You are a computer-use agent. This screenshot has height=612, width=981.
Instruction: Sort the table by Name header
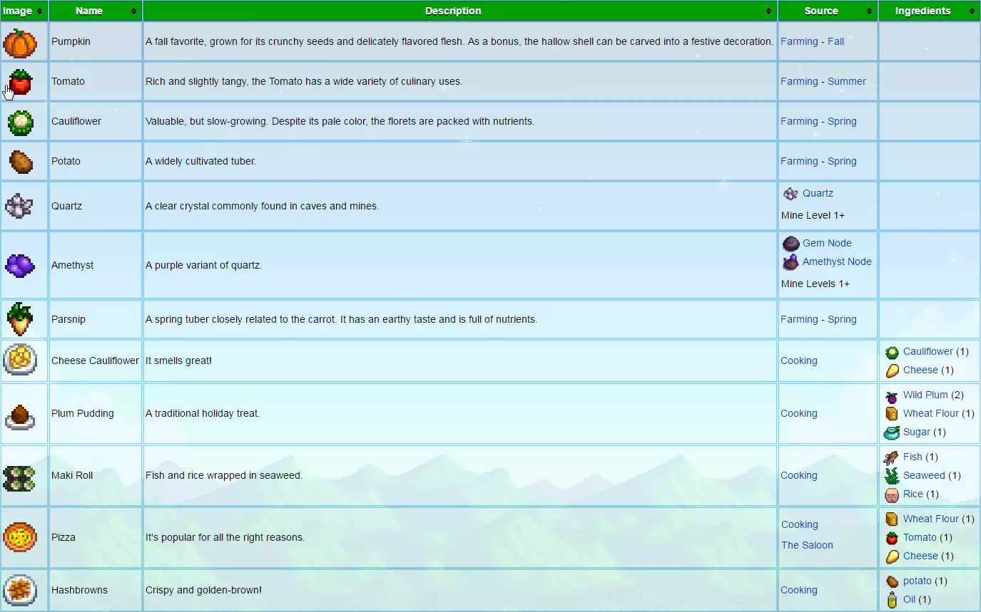pos(96,11)
